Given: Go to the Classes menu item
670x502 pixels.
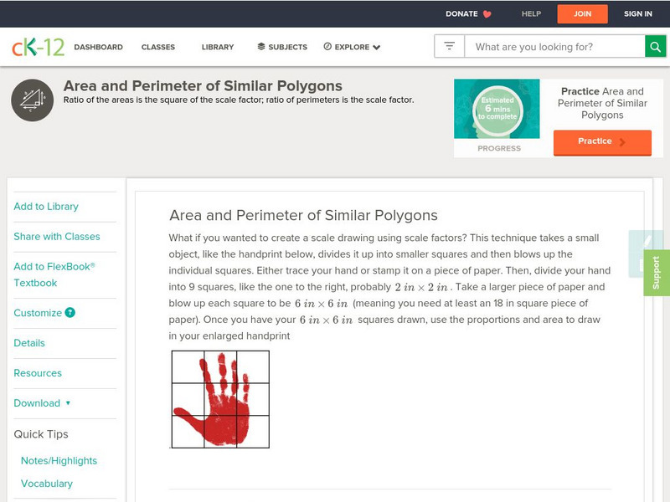Looking at the screenshot, I should point(158,47).
